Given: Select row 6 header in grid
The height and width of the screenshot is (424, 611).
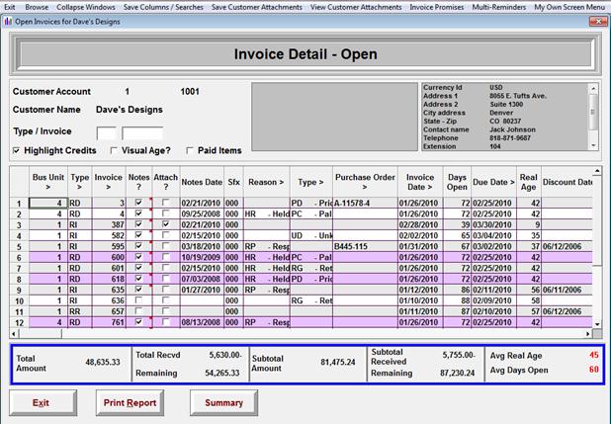Looking at the screenshot, I should [x=19, y=257].
